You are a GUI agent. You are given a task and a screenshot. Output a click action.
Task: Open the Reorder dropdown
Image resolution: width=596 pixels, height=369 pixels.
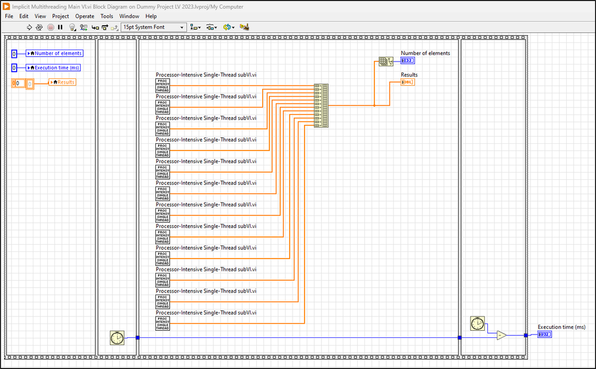[x=228, y=27]
